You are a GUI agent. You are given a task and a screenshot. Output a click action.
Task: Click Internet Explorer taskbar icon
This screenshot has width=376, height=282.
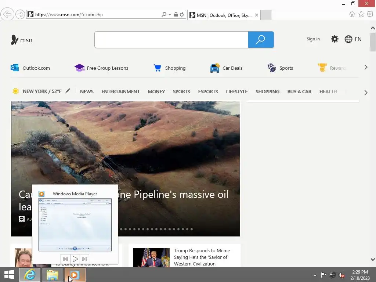click(30, 275)
